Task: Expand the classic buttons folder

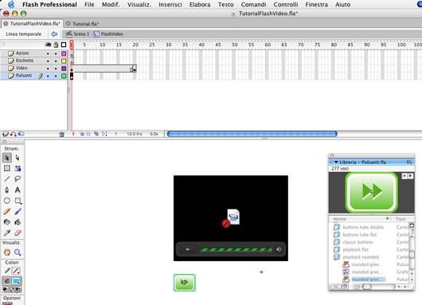Action: click(x=337, y=242)
